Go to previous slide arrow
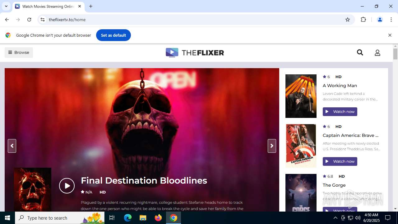398x224 pixels. (12, 146)
